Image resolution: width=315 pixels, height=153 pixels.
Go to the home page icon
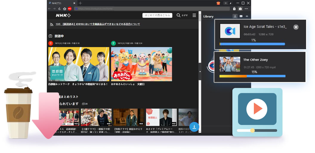64,9
